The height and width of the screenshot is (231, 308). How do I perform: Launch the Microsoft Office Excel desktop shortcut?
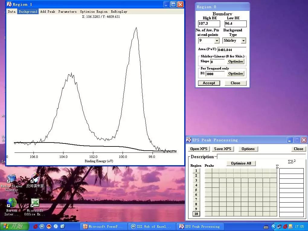[x=35, y=207]
